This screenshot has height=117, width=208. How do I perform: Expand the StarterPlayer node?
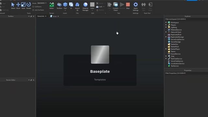[x=166, y=49]
